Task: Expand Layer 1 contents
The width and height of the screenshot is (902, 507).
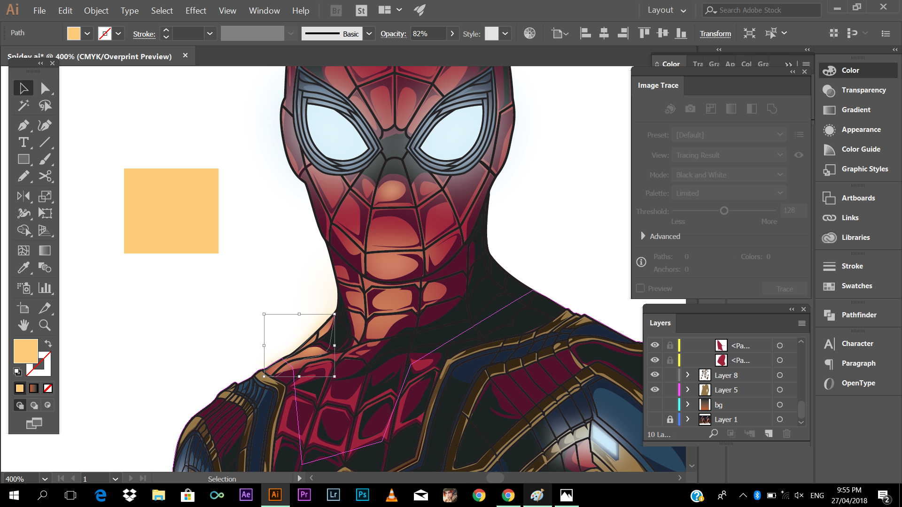Action: coord(687,419)
